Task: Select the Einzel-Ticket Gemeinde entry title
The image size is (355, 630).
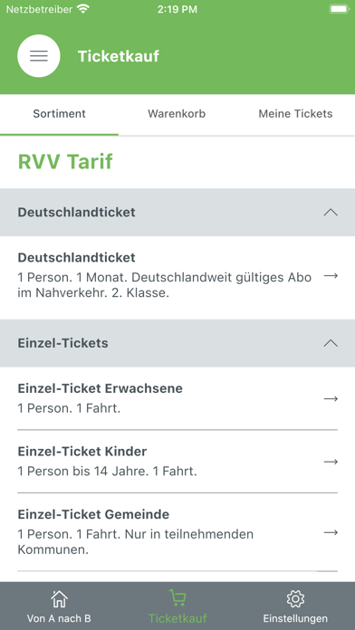Action: (93, 514)
